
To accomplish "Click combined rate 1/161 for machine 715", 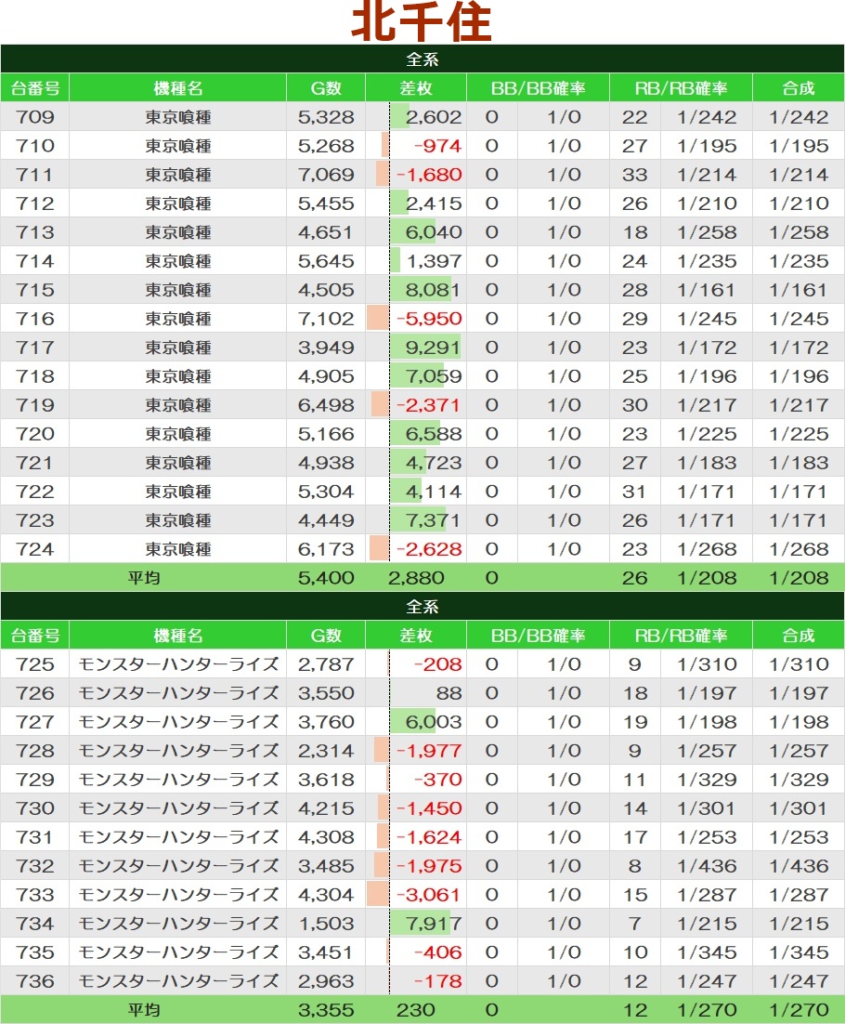I will pos(799,289).
